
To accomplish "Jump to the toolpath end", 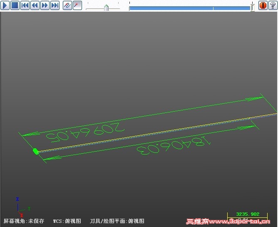I will (55, 5).
